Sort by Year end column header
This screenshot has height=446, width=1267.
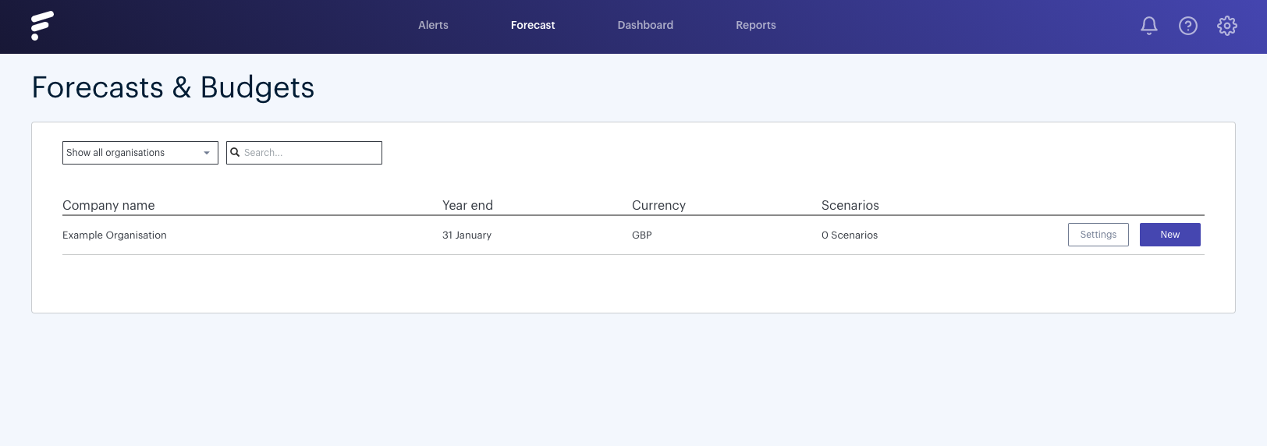(x=467, y=205)
